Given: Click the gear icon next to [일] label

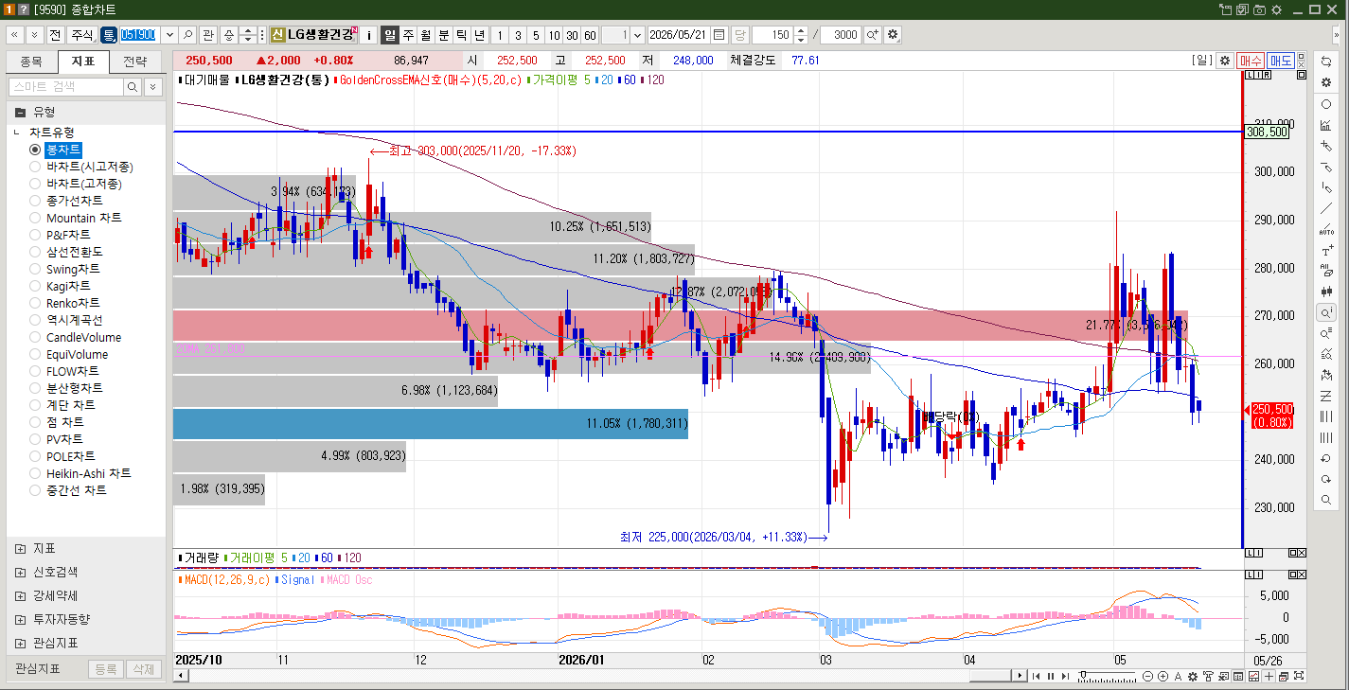Looking at the screenshot, I should coord(1225,61).
